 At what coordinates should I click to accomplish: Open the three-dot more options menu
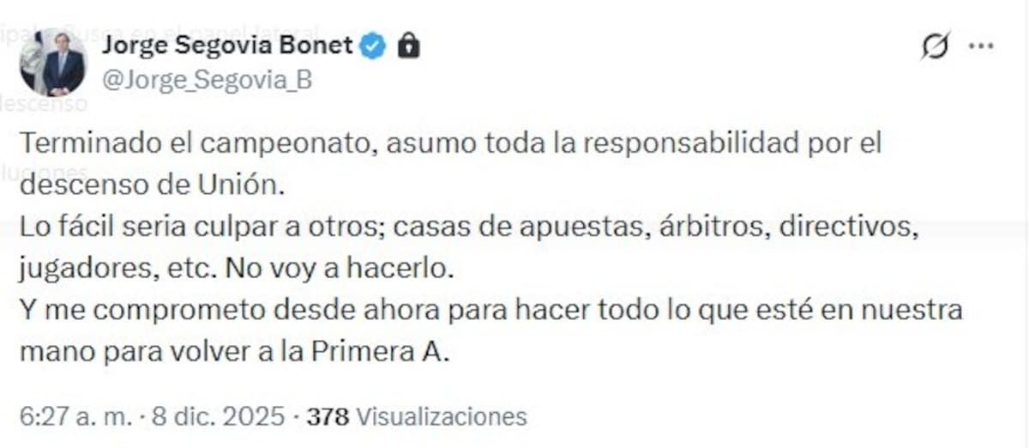point(981,45)
